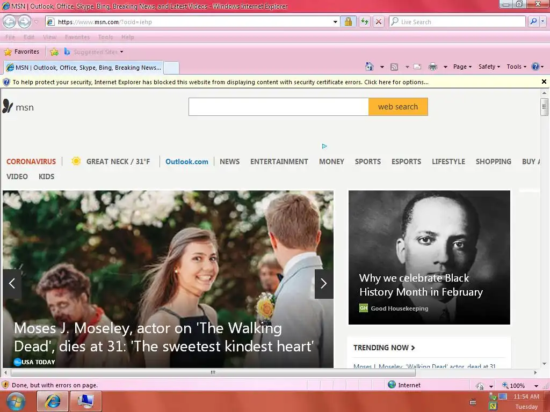Open Black History Month article thumbnail
Viewport: 550px width, 412px height.
429,257
